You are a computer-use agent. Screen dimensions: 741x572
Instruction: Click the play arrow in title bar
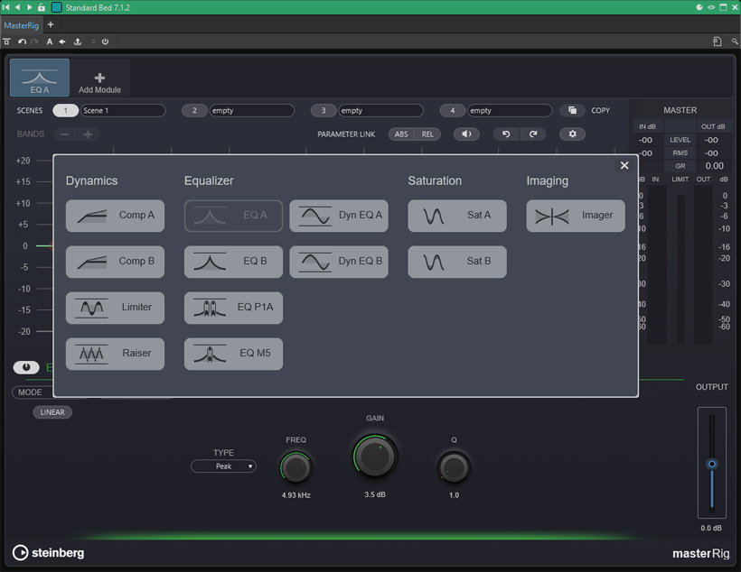29,7
